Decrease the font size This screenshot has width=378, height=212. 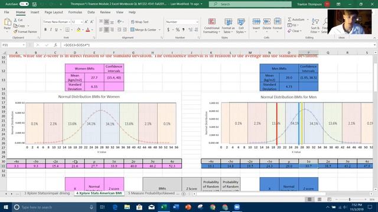[92, 22]
